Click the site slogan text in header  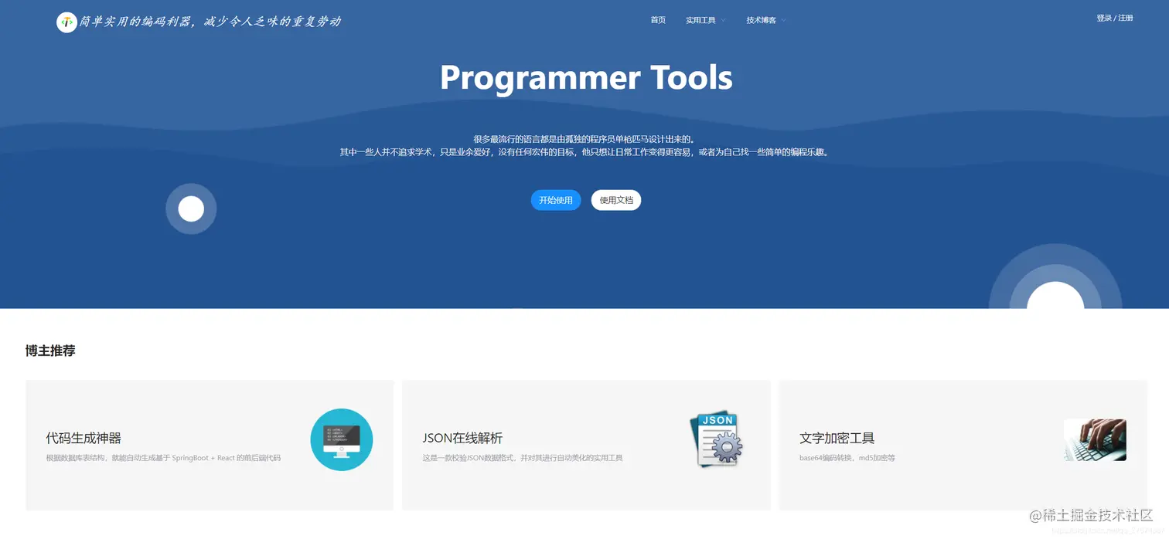(210, 22)
